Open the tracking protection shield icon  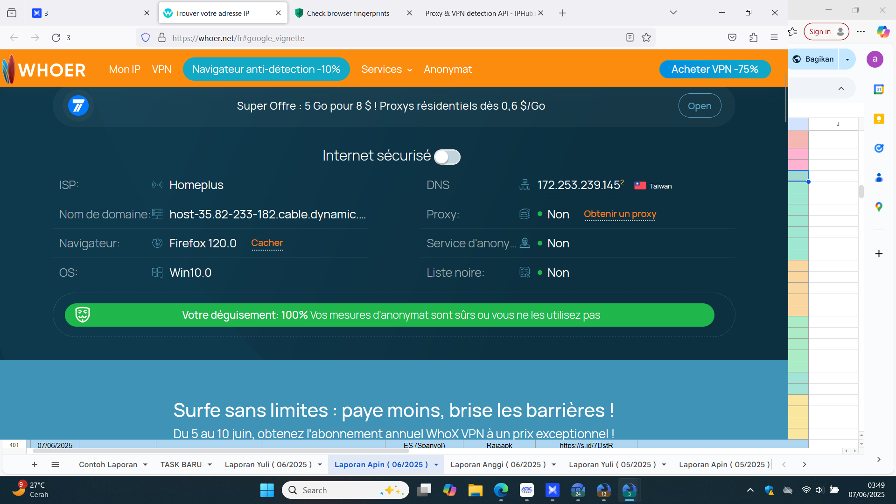pyautogui.click(x=146, y=38)
